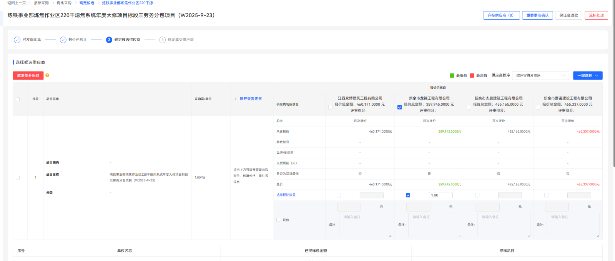Click the step 3 确定候选供应商 circle icon
The height and width of the screenshot is (261, 615).
109,40
